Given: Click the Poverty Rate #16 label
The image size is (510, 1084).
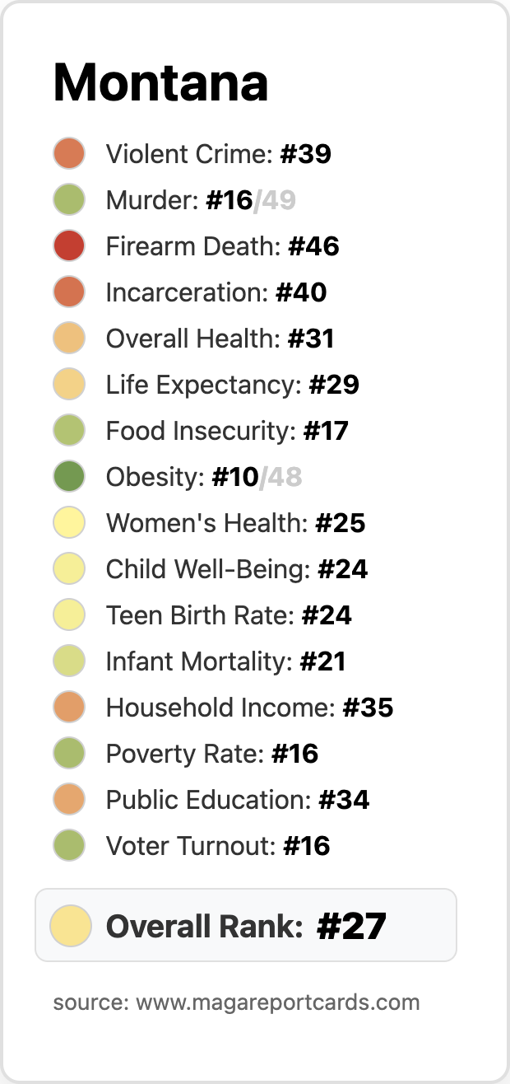Looking at the screenshot, I should click(212, 754).
